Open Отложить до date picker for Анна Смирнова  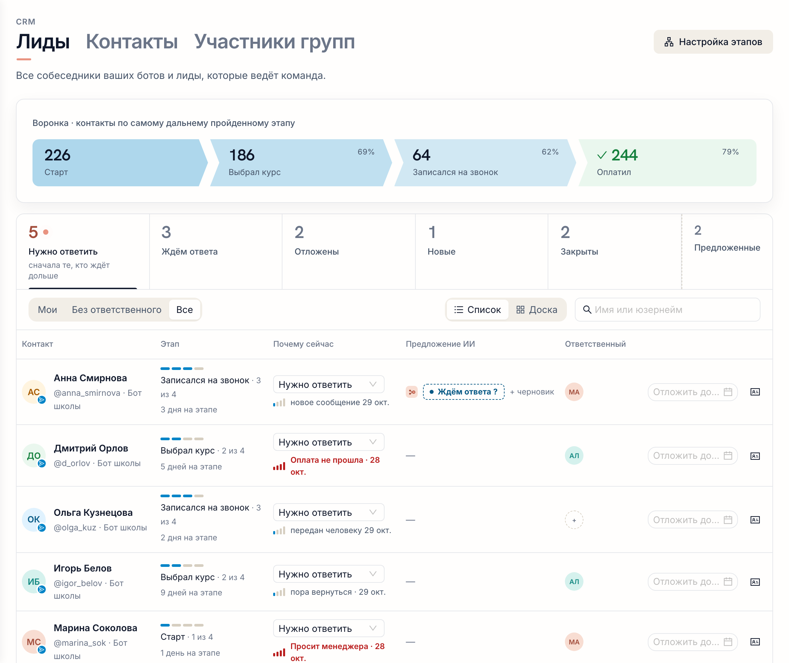[693, 392]
